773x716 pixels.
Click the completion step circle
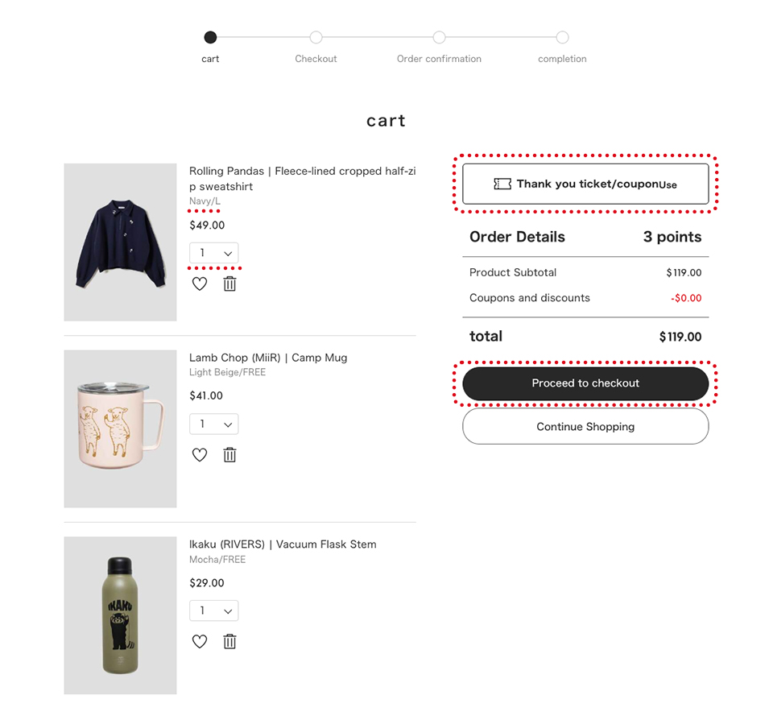coord(562,37)
